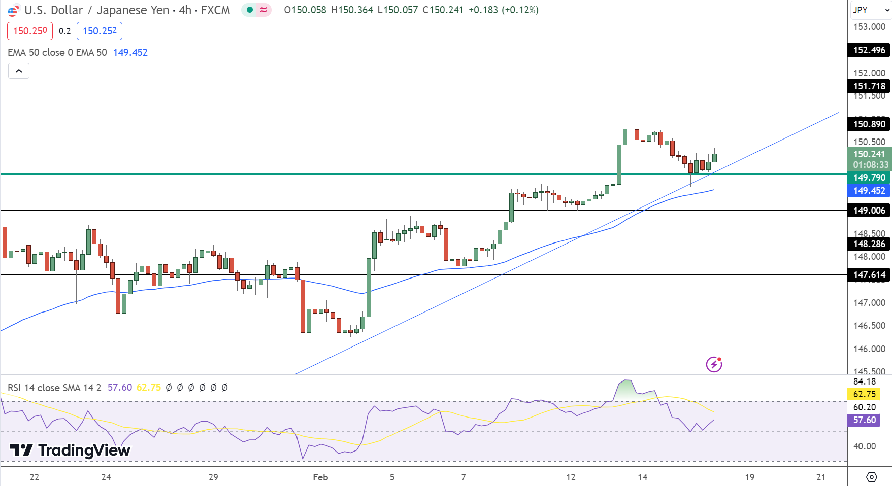This screenshot has width=892, height=486.
Task: Click the 150.890 resistance price label
Action: 869,124
